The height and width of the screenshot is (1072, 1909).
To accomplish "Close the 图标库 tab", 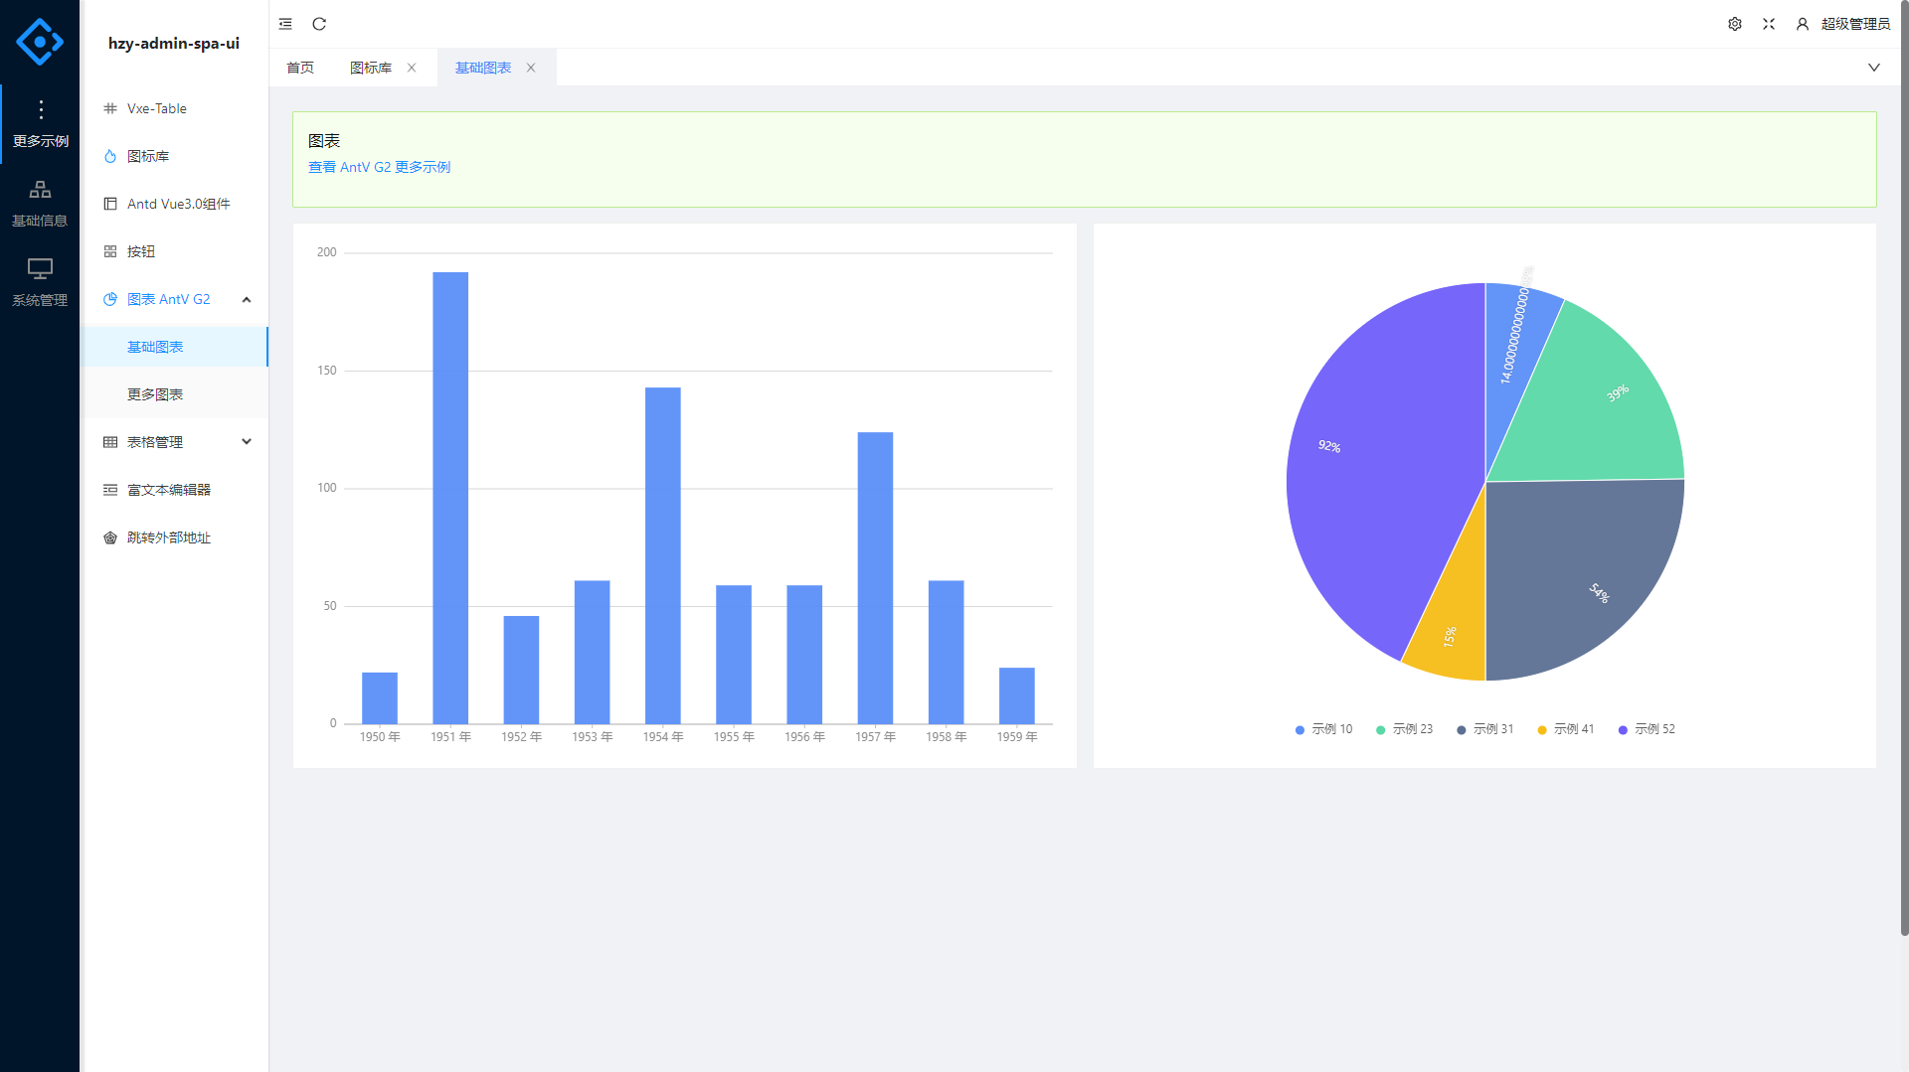I will pyautogui.click(x=412, y=68).
